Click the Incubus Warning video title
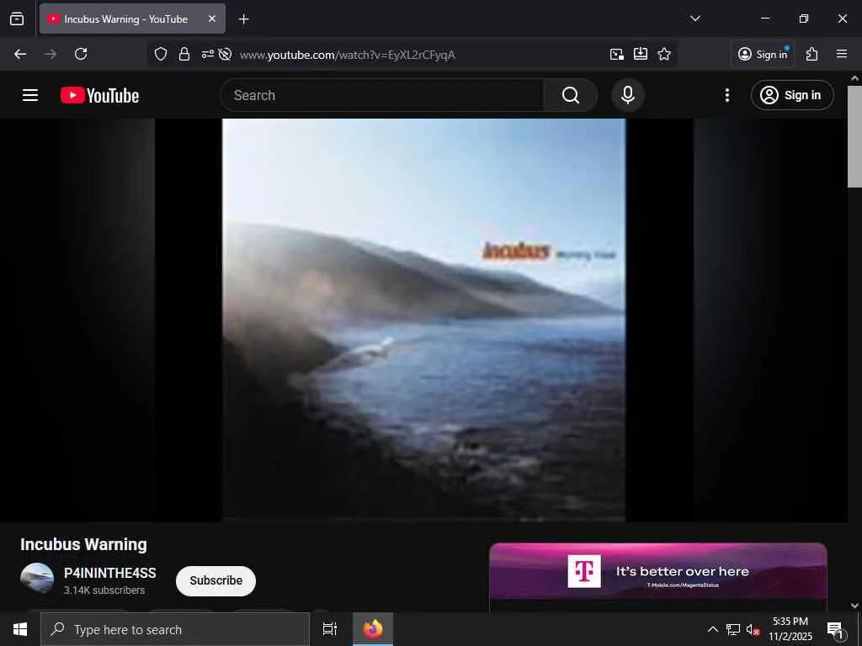This screenshot has width=862, height=646. [x=83, y=544]
